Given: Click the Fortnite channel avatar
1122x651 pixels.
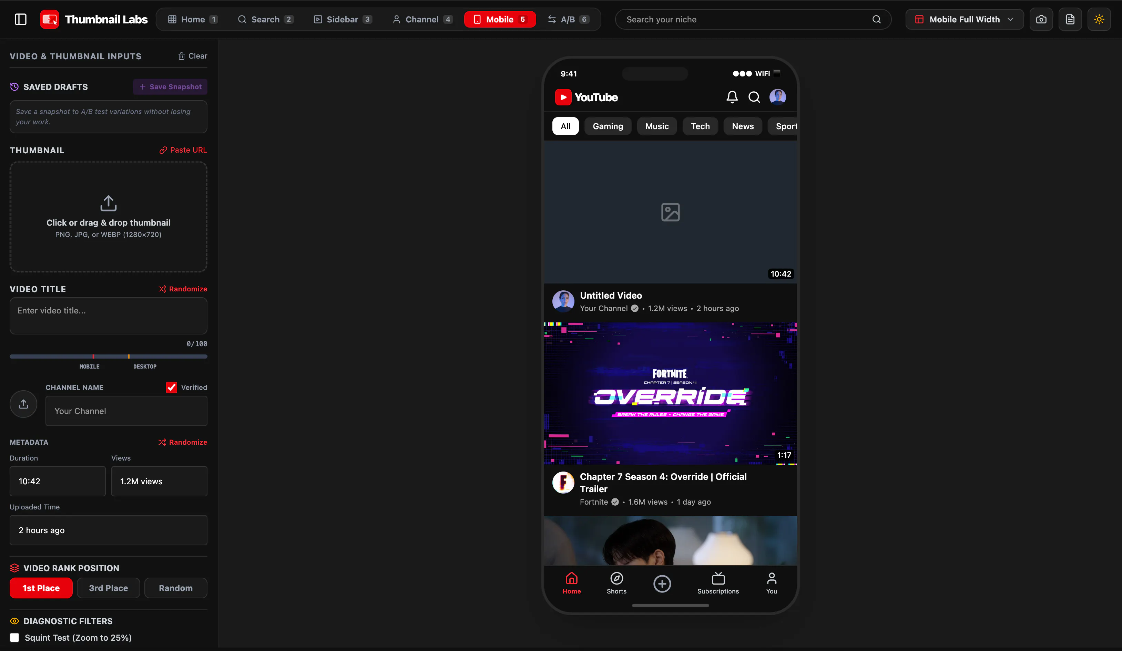Looking at the screenshot, I should (563, 482).
